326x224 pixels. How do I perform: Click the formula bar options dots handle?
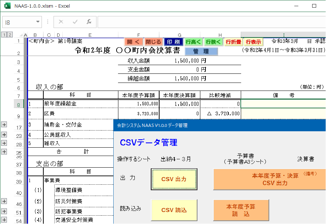tap(48, 22)
